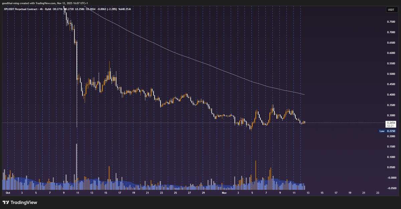Click the 0.4000 price axis label

point(391,95)
